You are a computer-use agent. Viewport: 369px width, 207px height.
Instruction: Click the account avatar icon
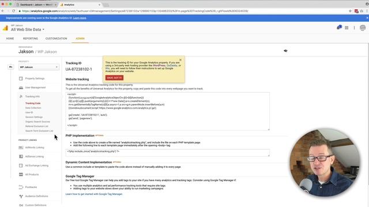pyautogui.click(x=363, y=28)
